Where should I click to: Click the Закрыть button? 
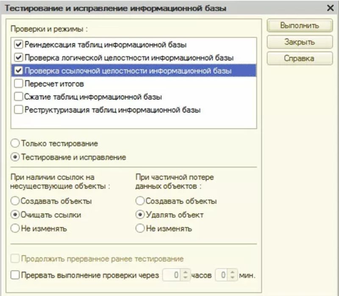[300, 42]
